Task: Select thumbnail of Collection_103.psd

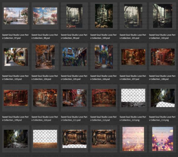Action: pyautogui.click(x=16, y=57)
